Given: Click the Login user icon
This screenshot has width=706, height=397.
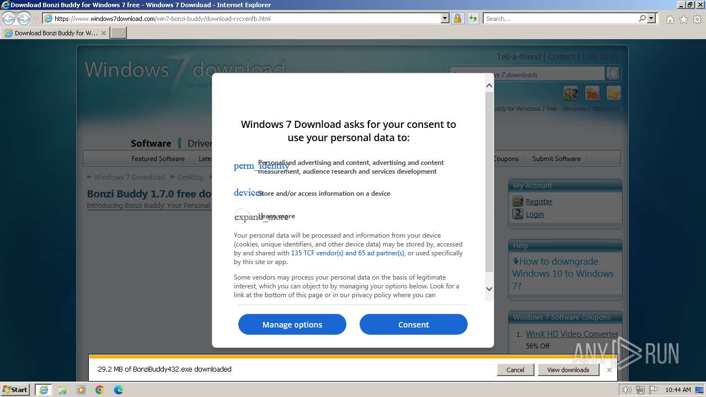Looking at the screenshot, I should click(518, 214).
